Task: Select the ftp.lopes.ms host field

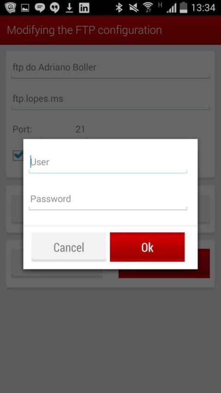Action: [110, 99]
